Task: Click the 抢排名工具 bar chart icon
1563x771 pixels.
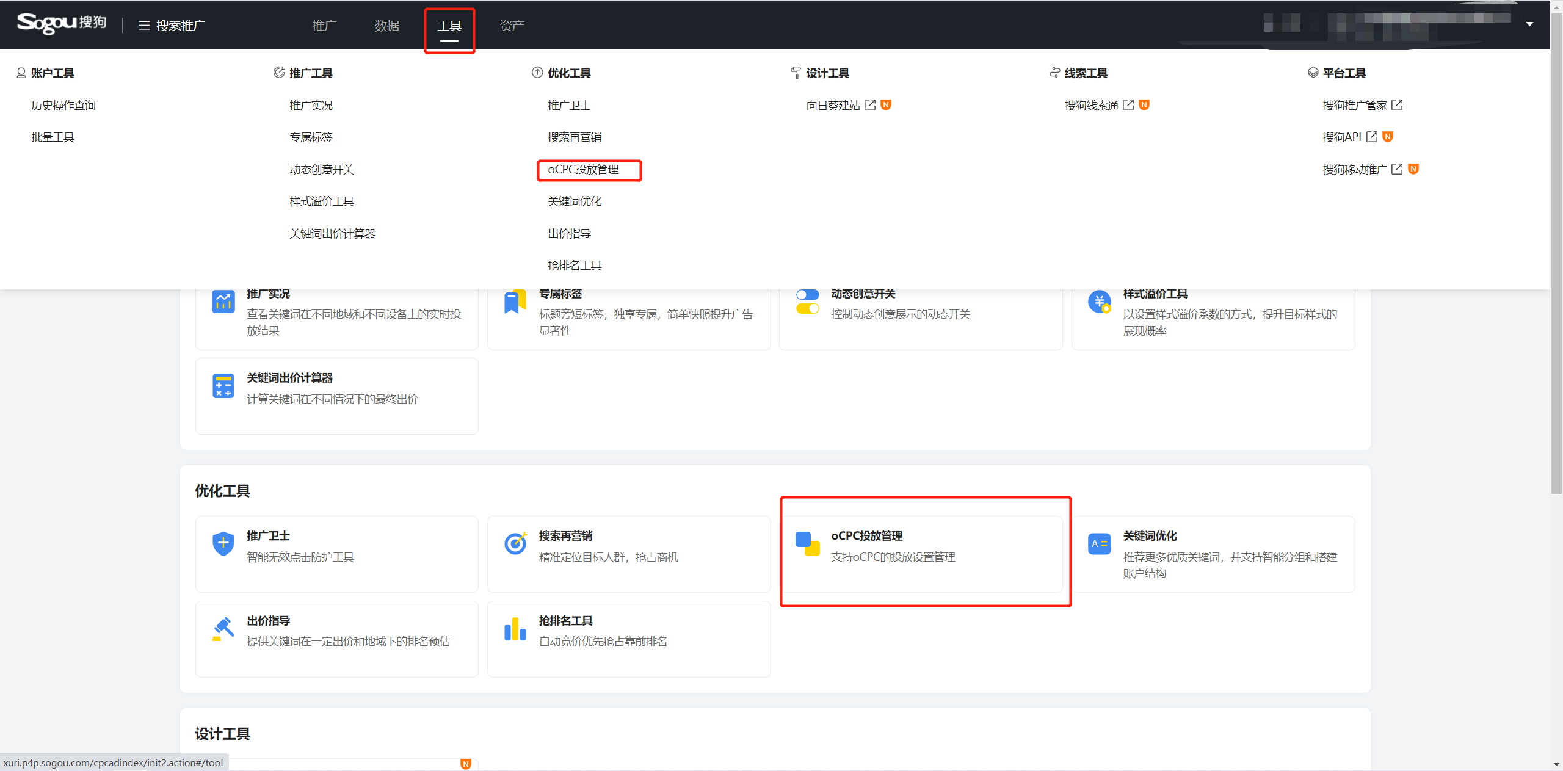Action: pyautogui.click(x=515, y=629)
